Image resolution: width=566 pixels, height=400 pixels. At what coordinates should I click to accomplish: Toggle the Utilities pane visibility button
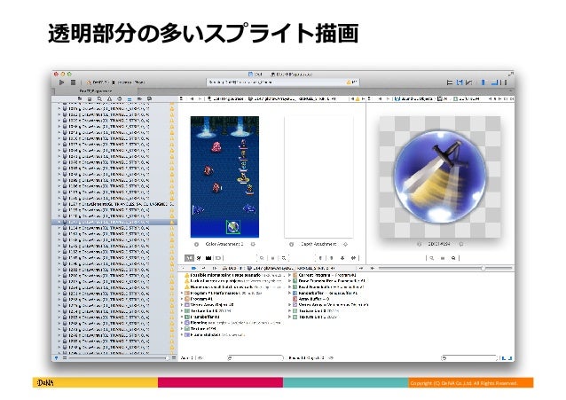[504, 82]
